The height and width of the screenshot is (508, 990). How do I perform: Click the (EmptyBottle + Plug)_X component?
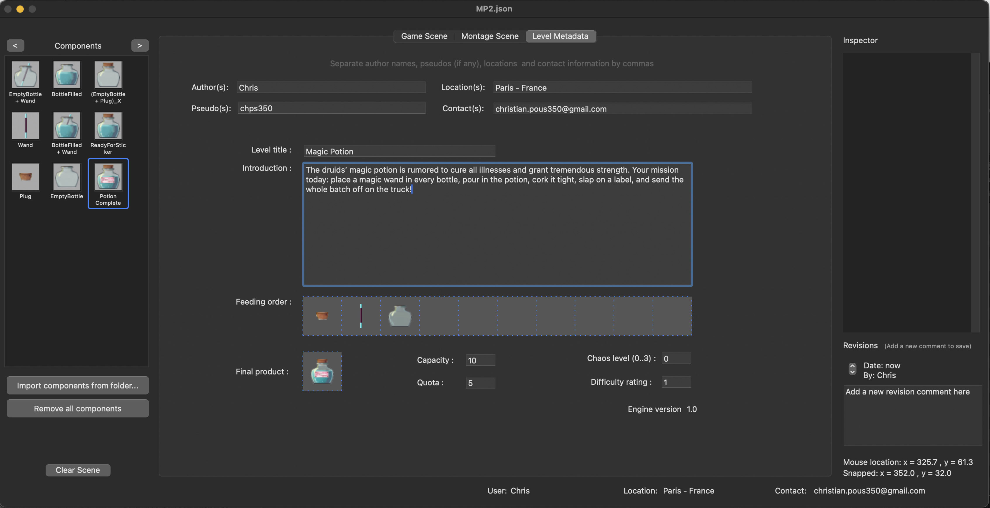tap(108, 75)
